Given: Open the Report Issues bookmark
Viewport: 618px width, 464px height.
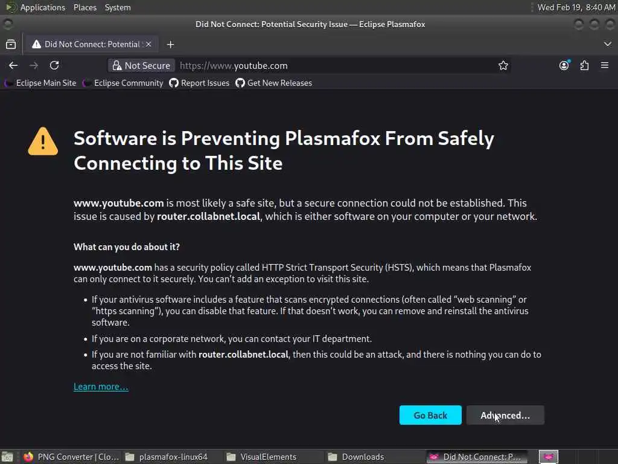Looking at the screenshot, I should point(199,83).
